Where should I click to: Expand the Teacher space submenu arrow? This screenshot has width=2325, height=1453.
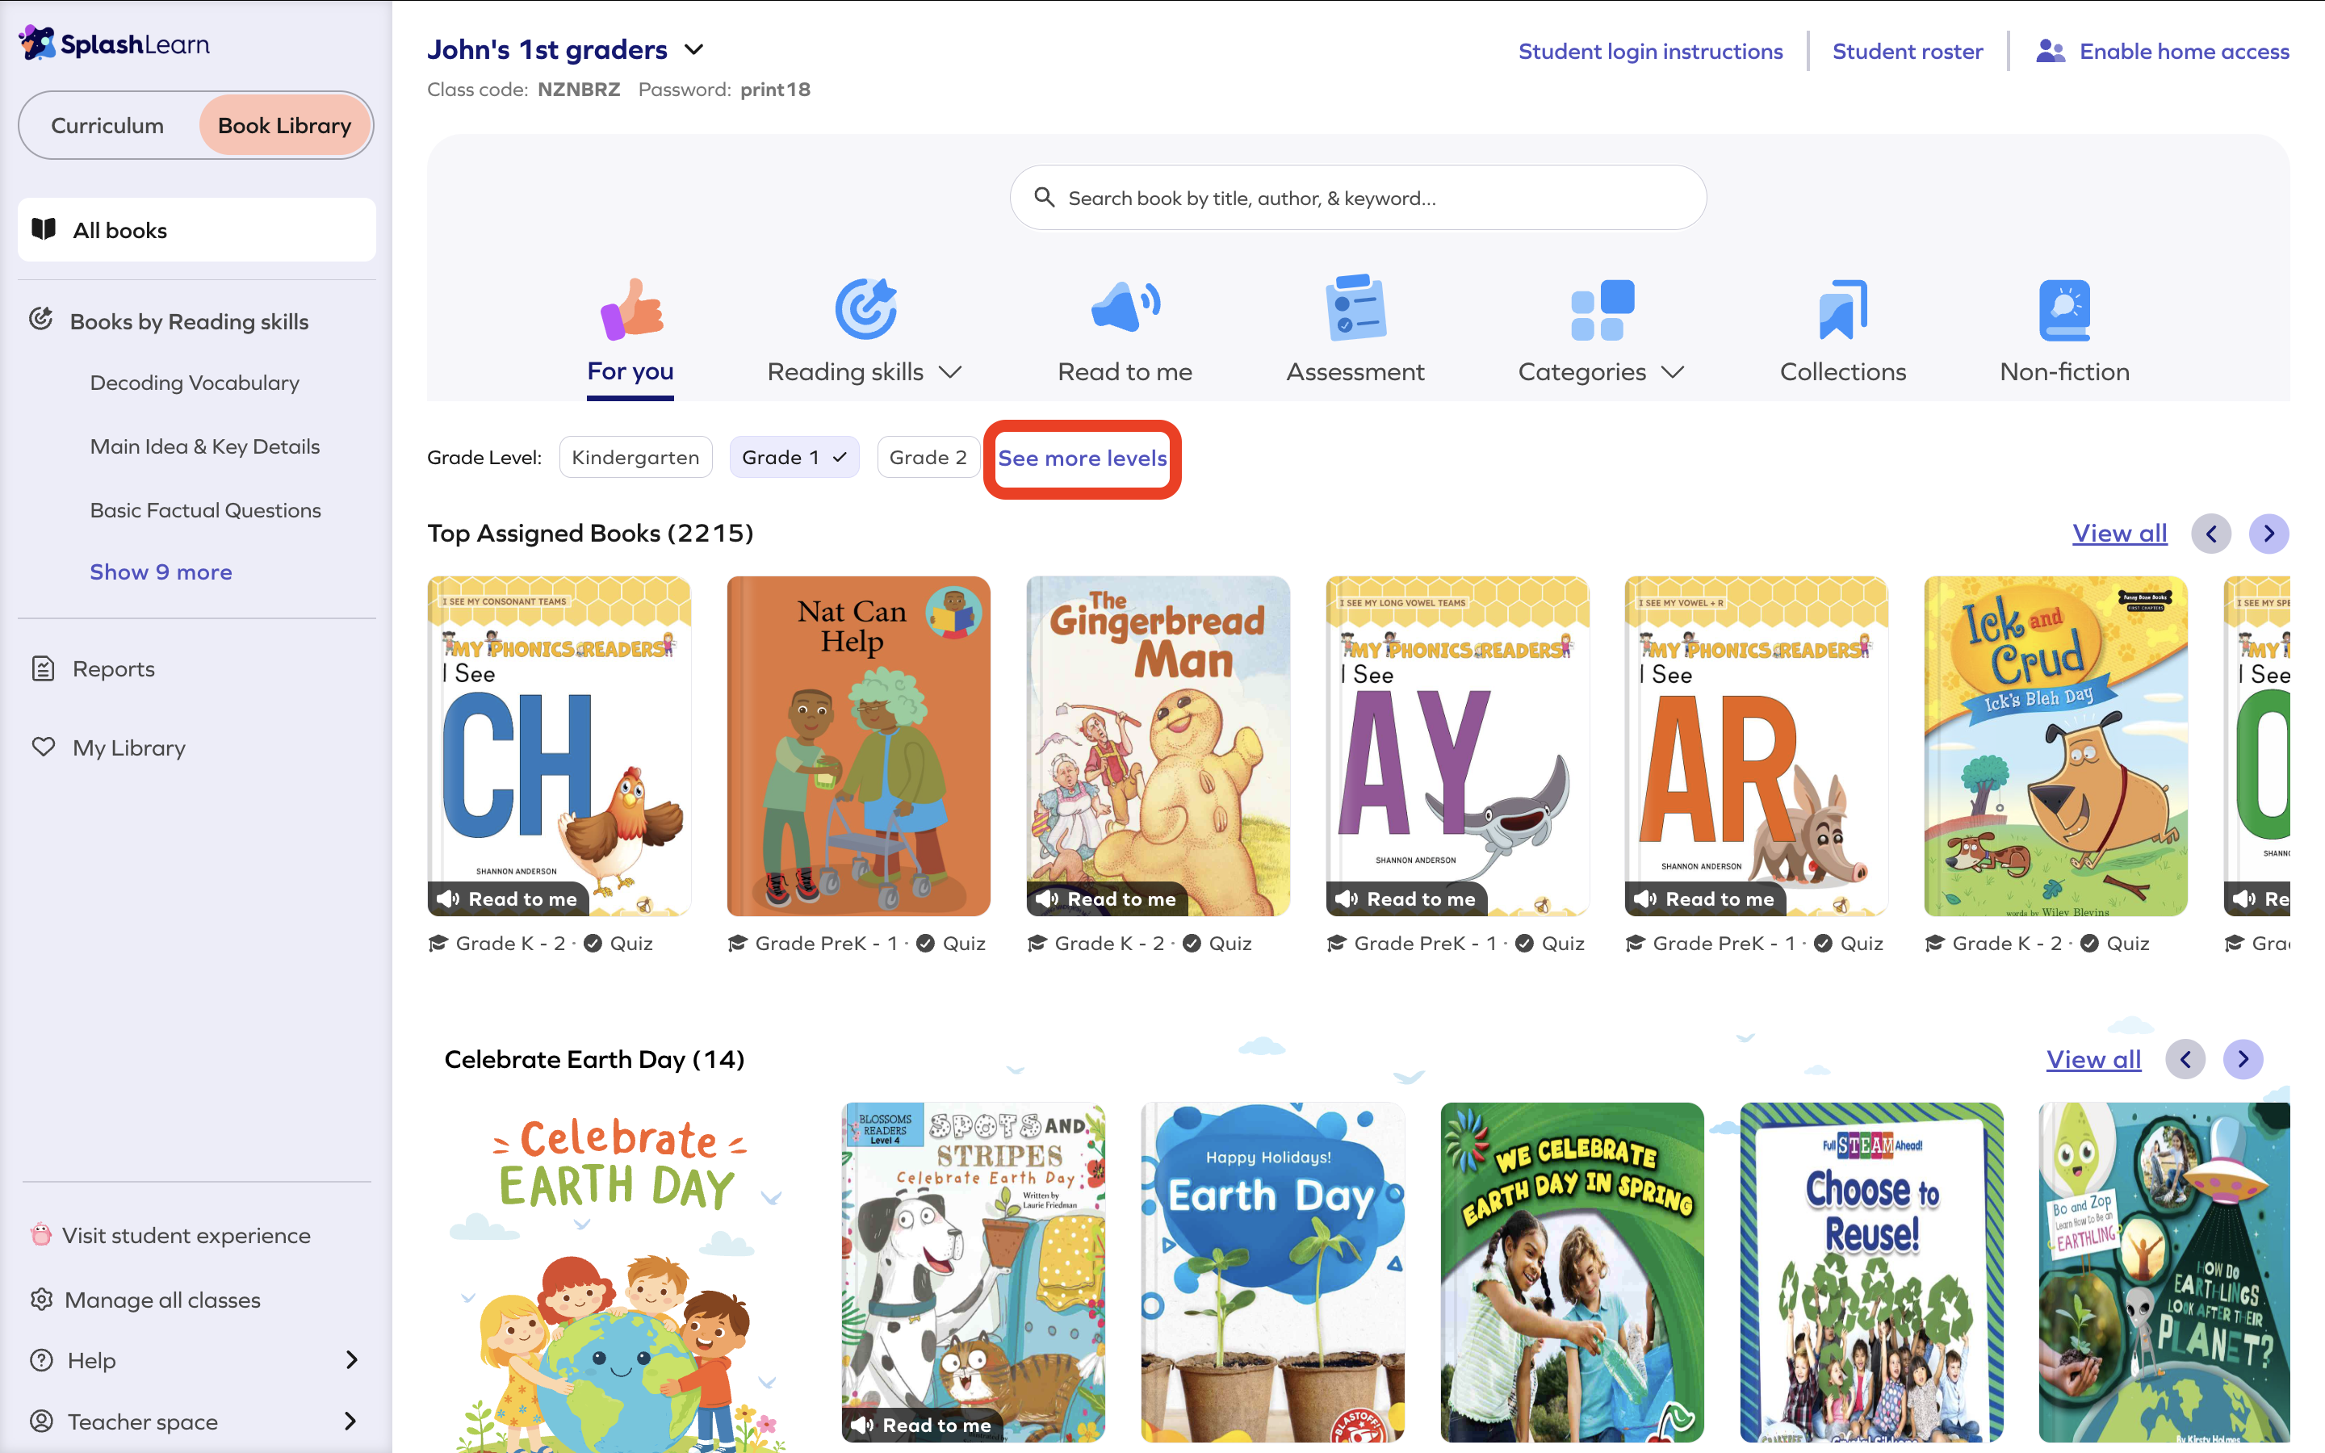350,1421
